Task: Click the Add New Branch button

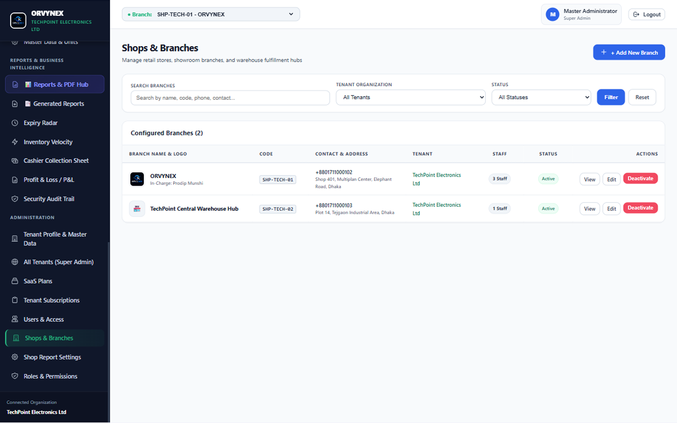Action: click(x=629, y=52)
